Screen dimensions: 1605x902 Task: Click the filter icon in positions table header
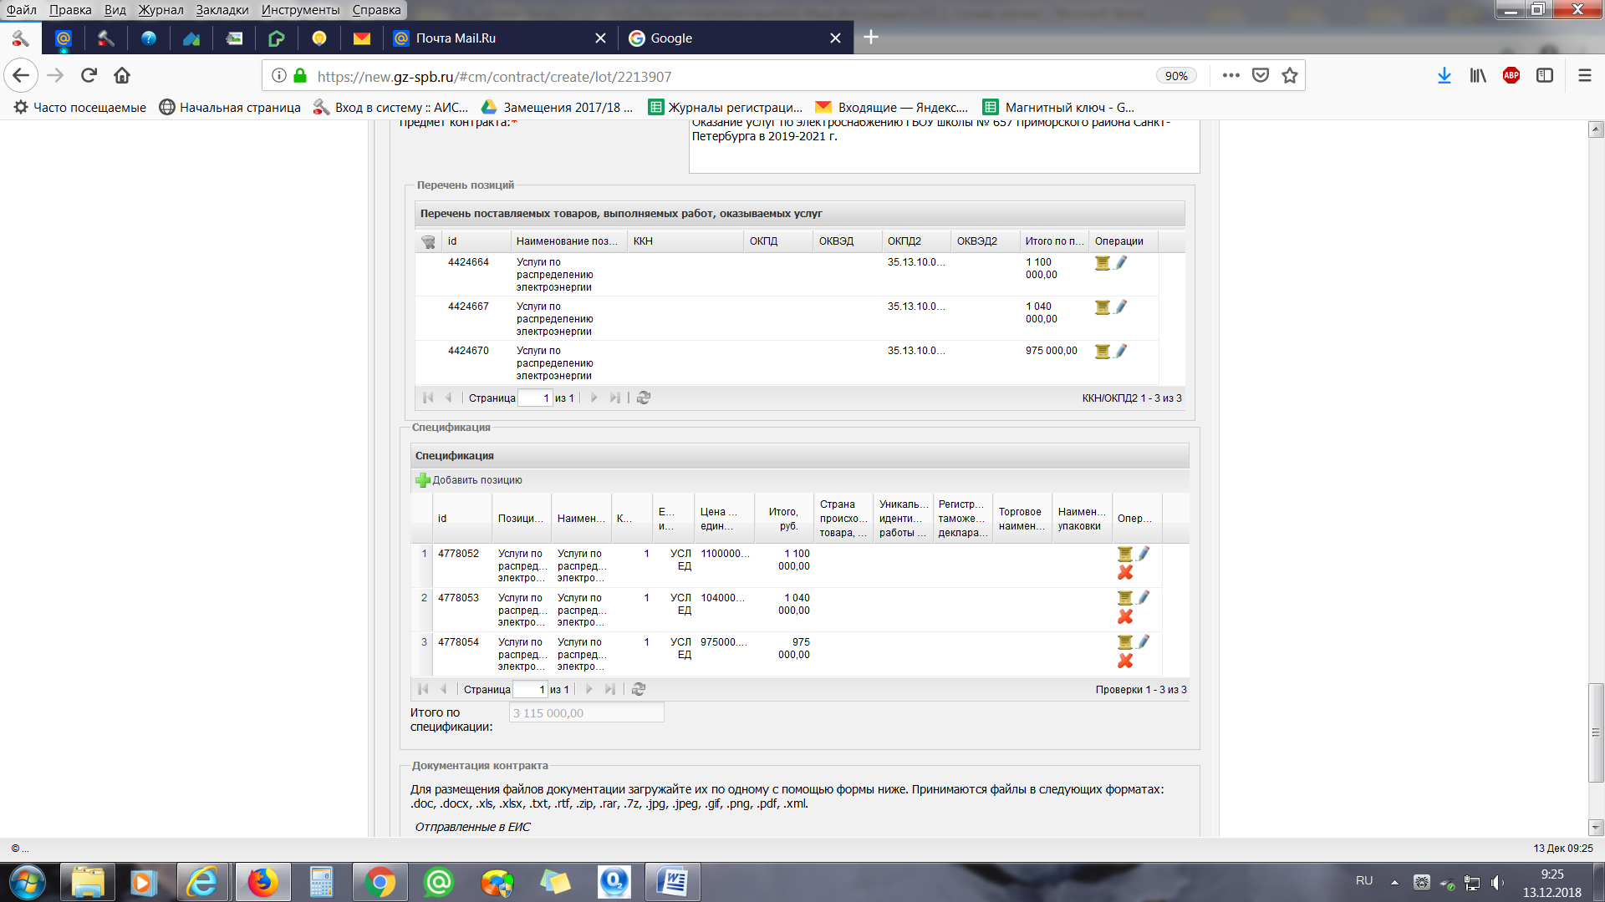coord(428,241)
